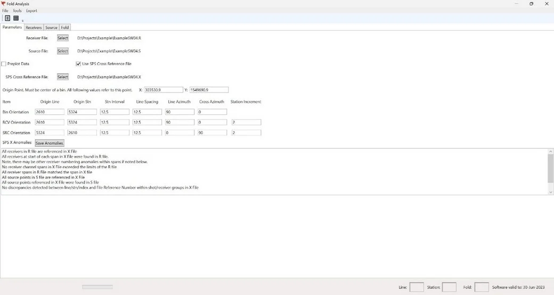Click the progress bar in status bar

click(x=97, y=287)
